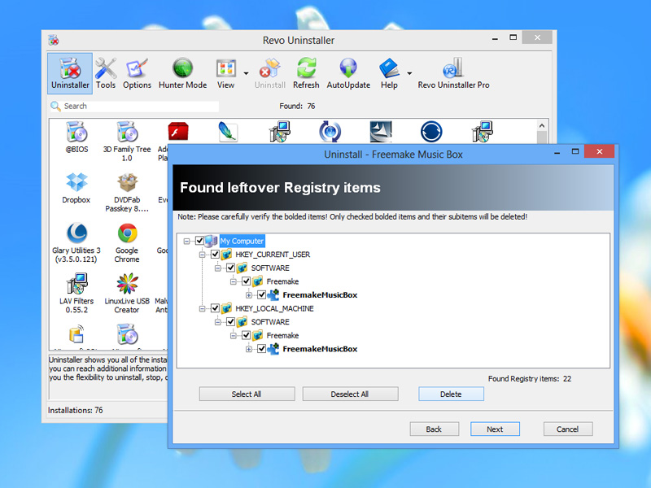Screen dimensions: 651x488
Task: Uncheck the HKEY_LOCAL_MACHINE checkbox
Action: [215, 308]
